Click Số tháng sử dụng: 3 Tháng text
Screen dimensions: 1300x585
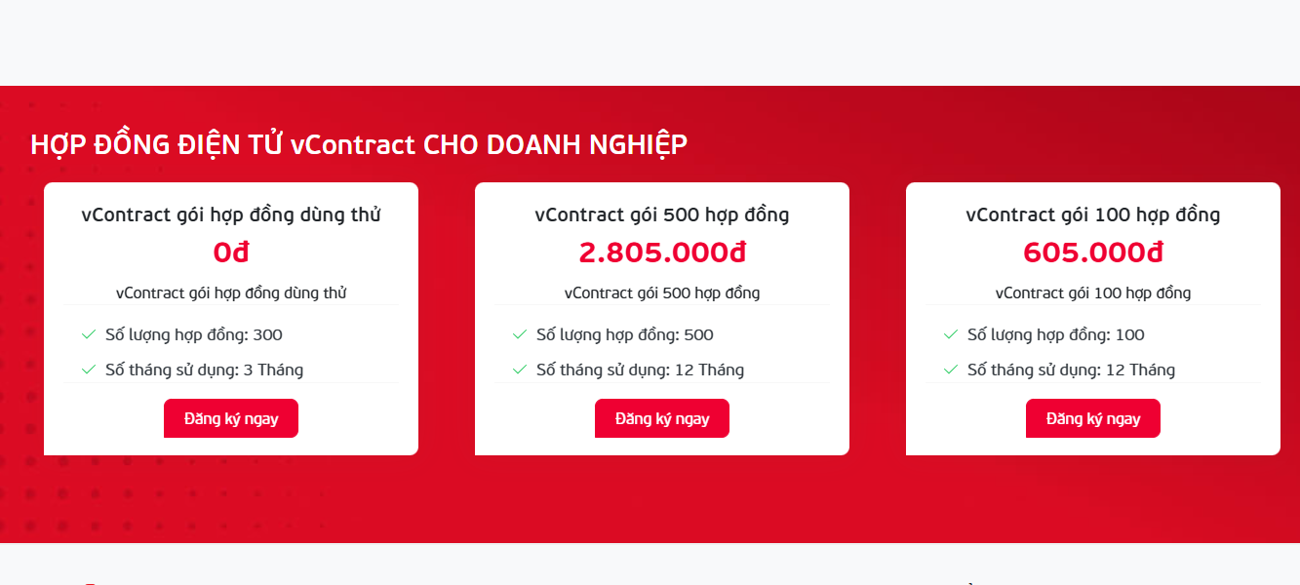pyautogui.click(x=204, y=370)
